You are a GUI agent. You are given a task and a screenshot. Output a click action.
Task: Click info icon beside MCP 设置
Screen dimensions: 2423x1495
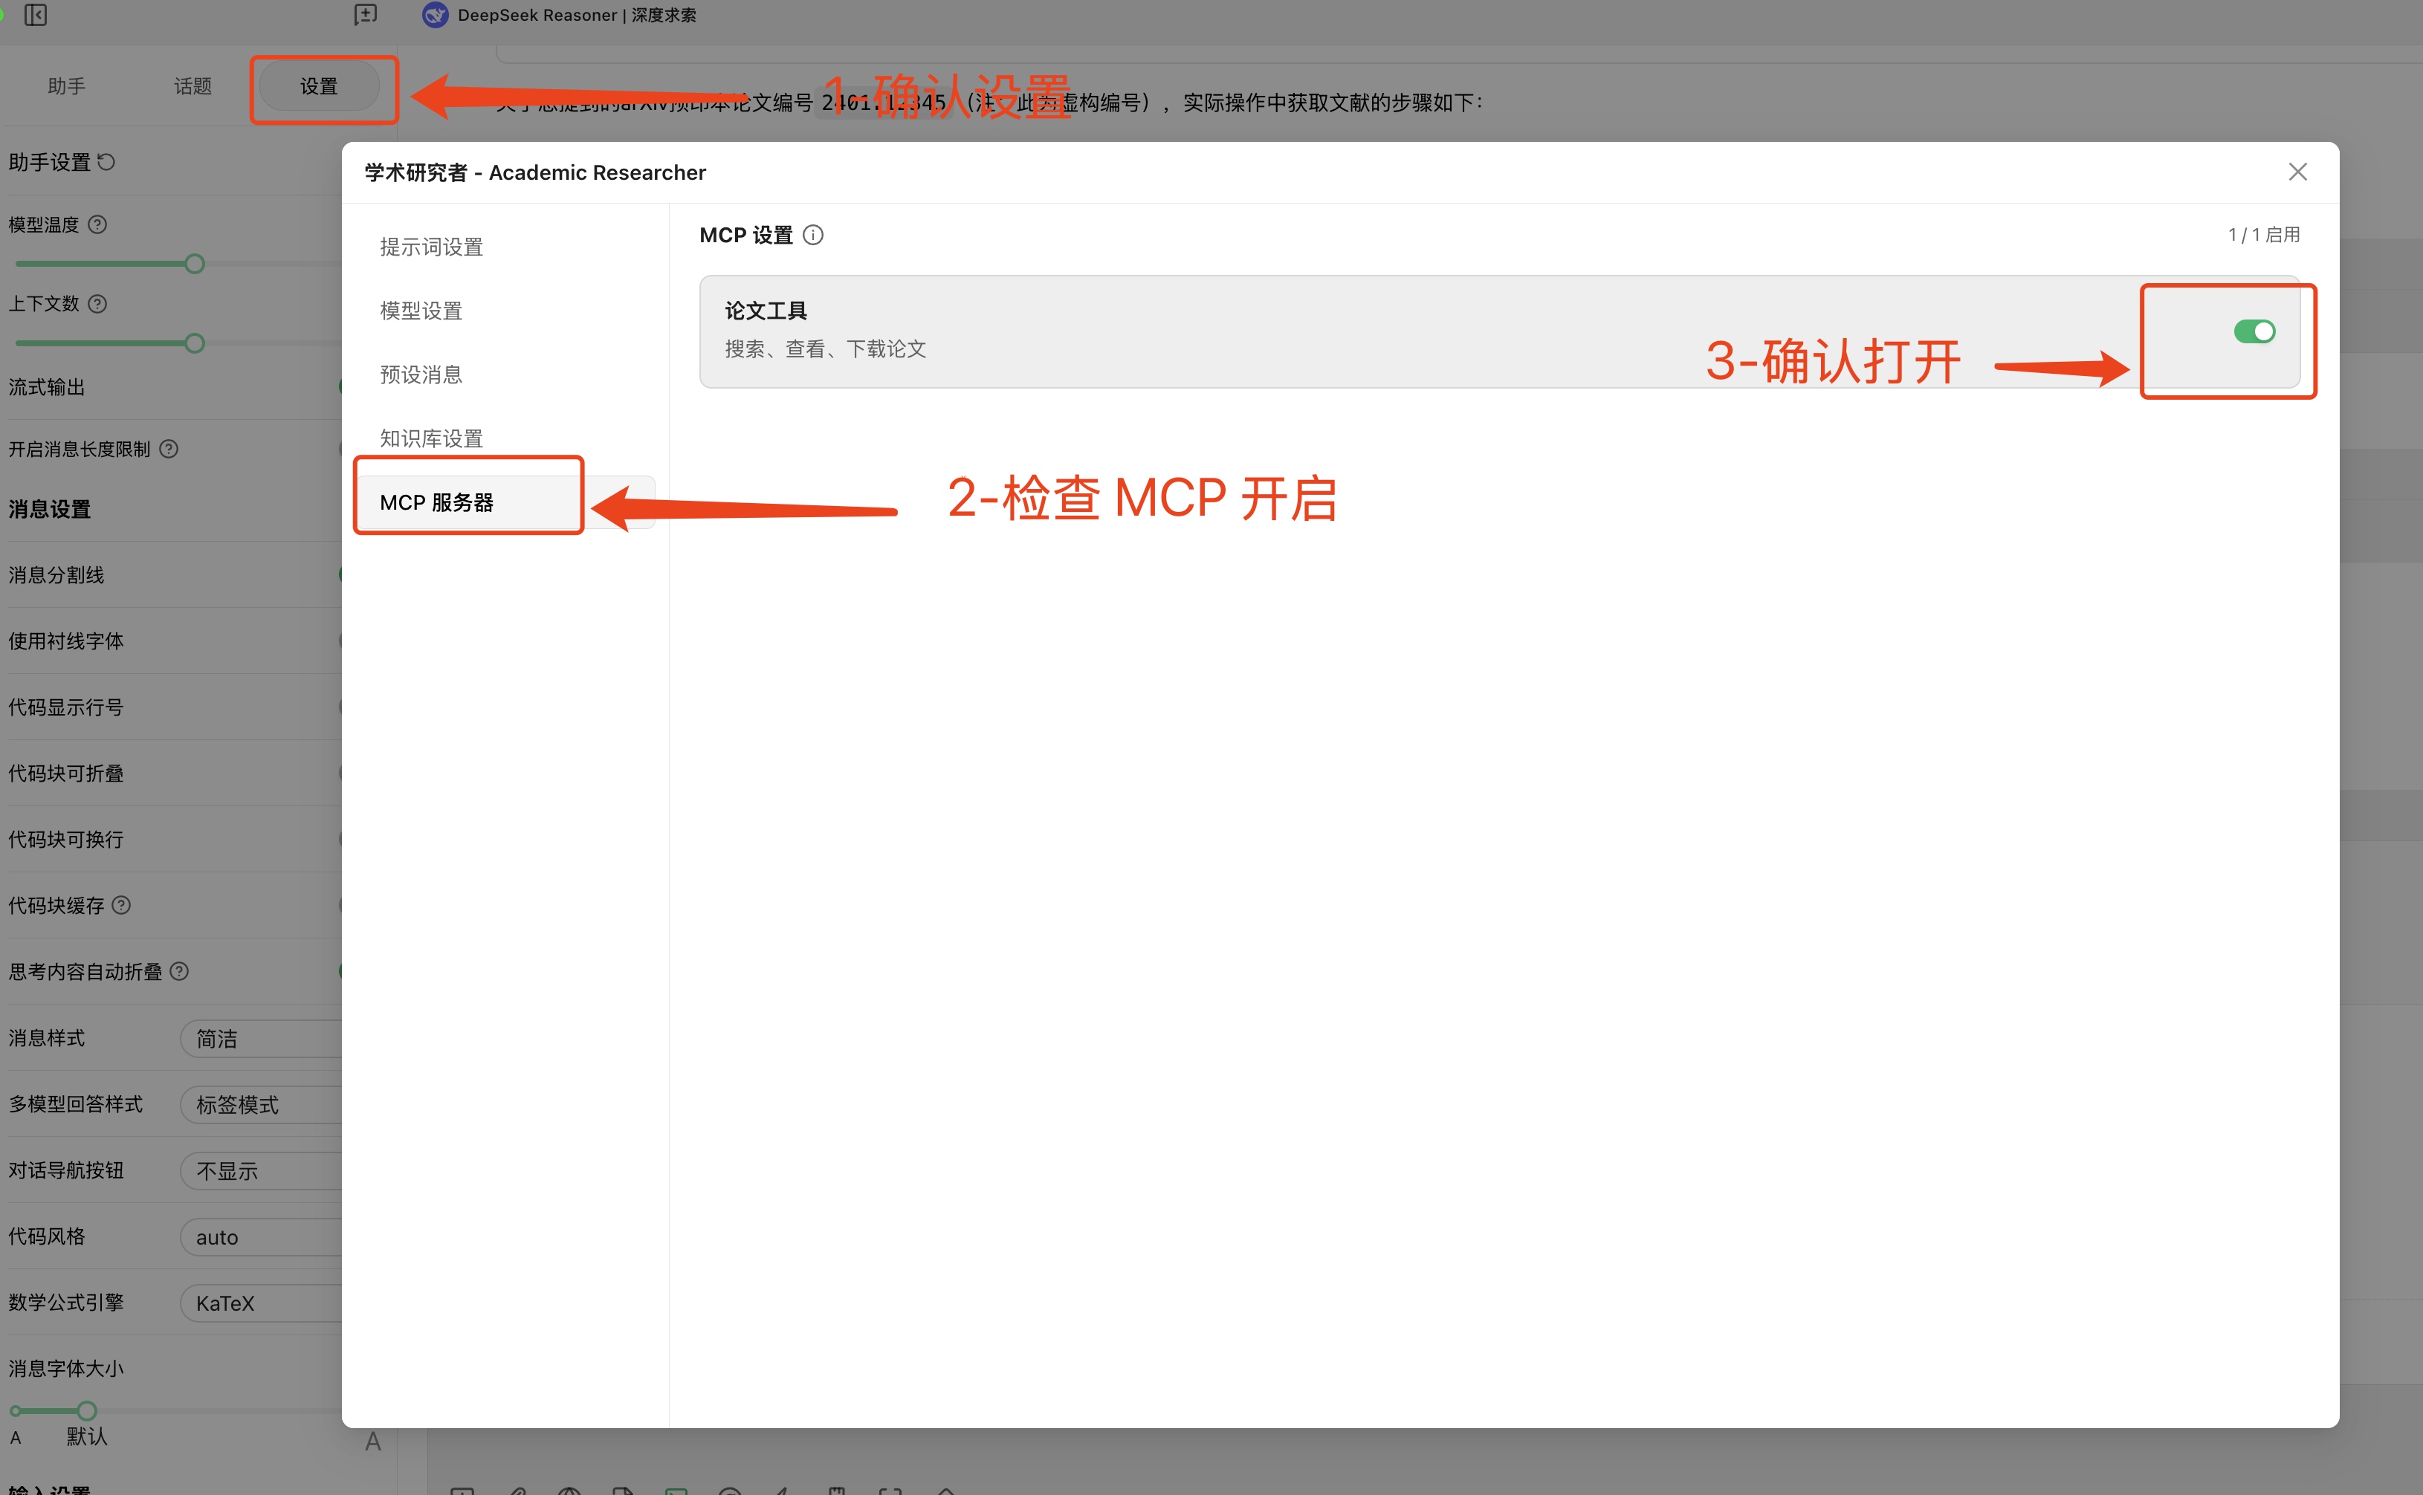tap(813, 234)
